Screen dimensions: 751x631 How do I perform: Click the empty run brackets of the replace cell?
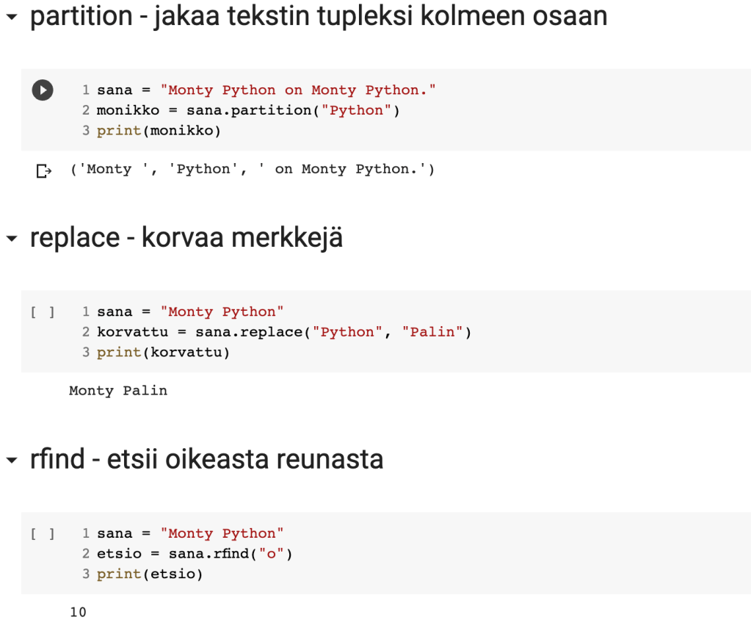click(43, 312)
